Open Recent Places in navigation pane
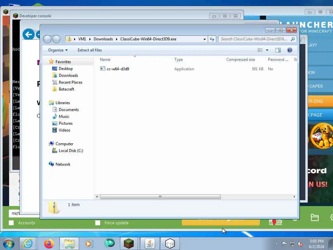The width and height of the screenshot is (333, 250). [x=70, y=82]
